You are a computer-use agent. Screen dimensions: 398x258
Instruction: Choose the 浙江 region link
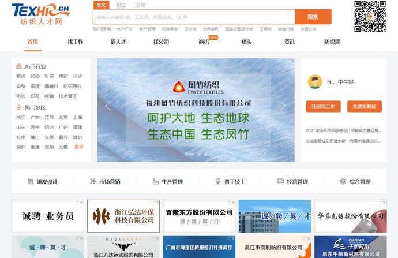21,118
